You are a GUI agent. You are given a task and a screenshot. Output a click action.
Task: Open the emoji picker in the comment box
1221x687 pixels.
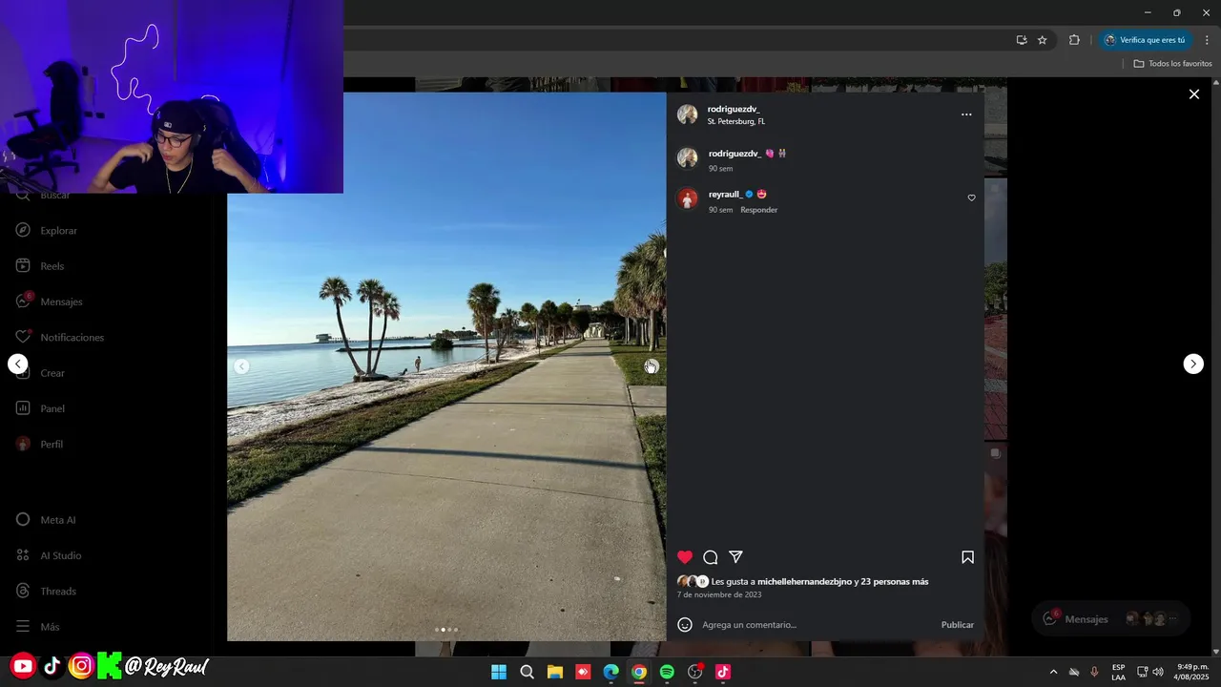coord(685,625)
